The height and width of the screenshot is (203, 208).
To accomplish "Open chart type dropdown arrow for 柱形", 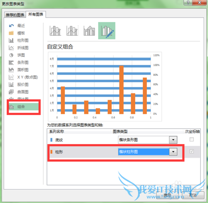I will pos(173,152).
